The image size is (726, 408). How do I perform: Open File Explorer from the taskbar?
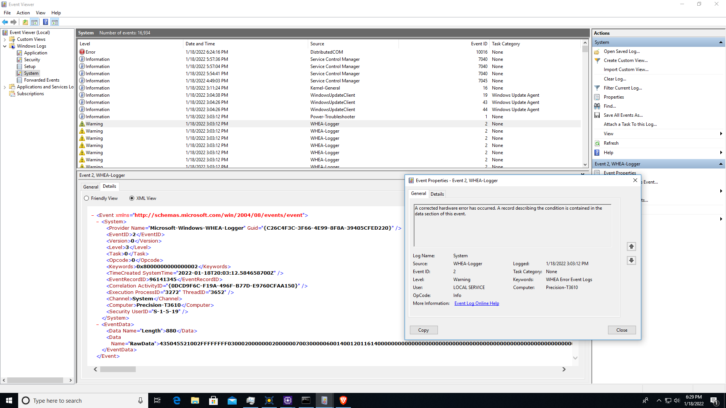tap(195, 400)
